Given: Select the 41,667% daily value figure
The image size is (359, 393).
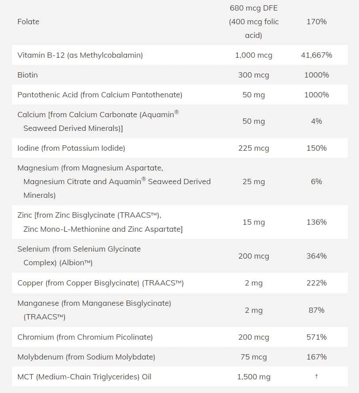Looking at the screenshot, I should tap(316, 55).
